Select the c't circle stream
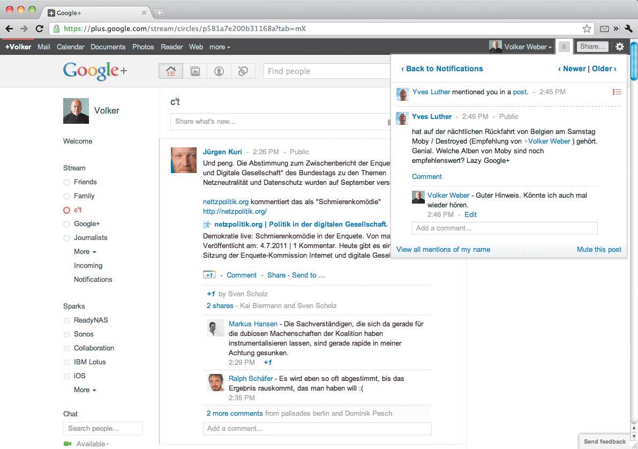Image resolution: width=638 pixels, height=449 pixels. tap(78, 210)
